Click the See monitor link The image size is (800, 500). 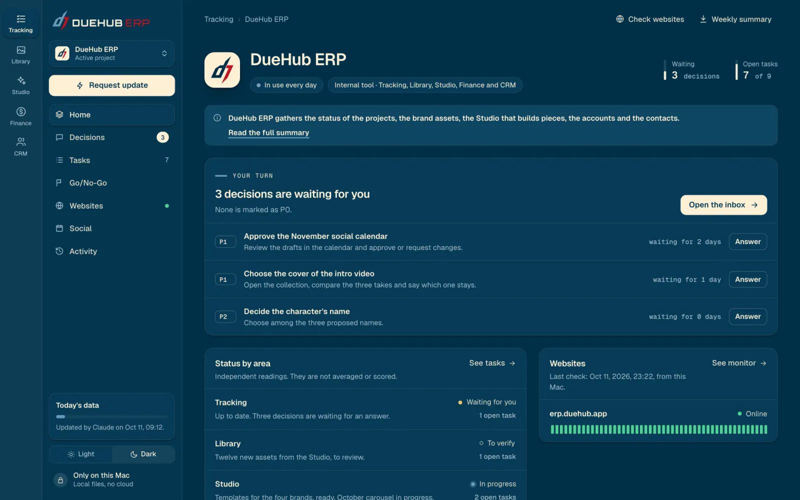tap(739, 363)
